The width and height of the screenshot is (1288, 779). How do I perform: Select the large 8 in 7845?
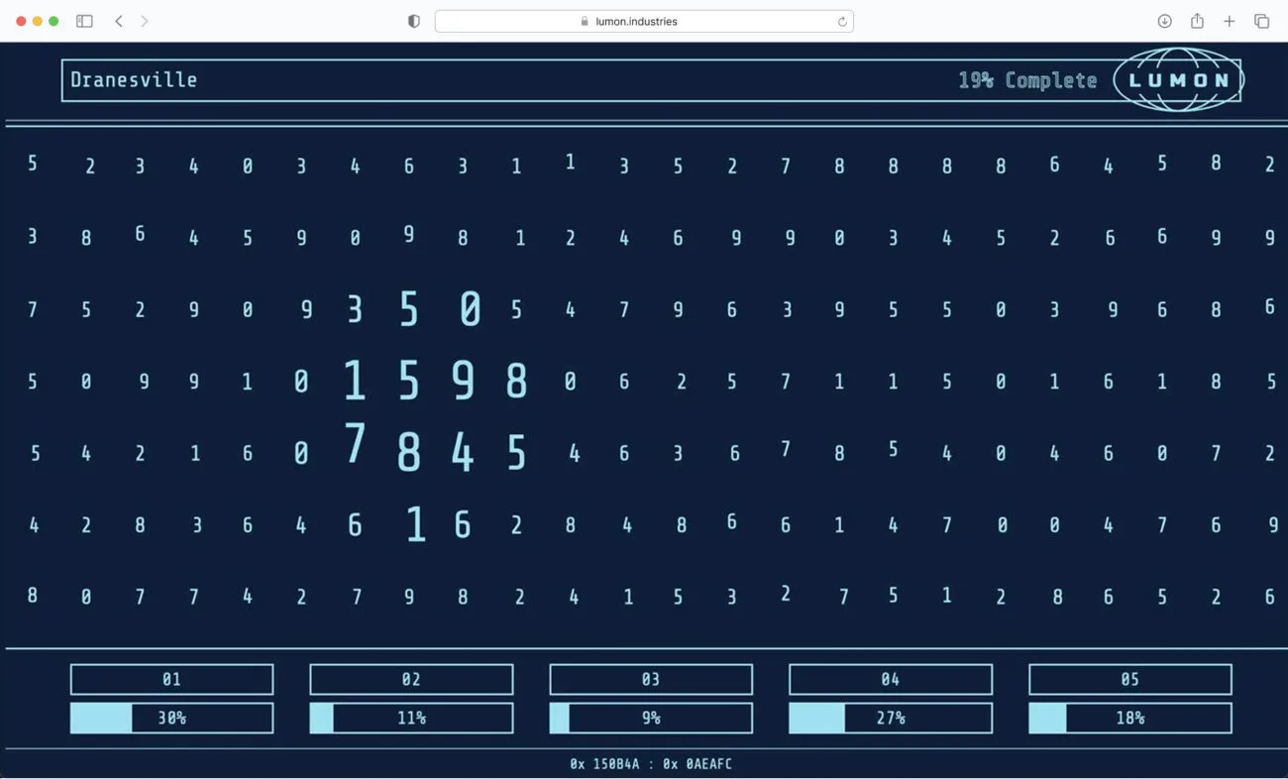click(408, 452)
